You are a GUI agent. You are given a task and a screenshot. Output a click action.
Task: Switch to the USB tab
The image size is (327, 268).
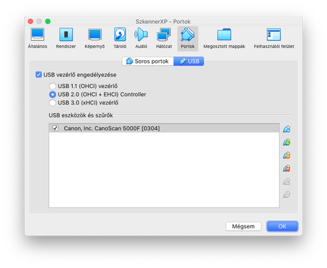coord(189,61)
